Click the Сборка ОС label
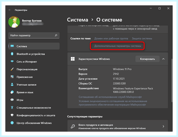The height and width of the screenshot is (137, 178). (85, 84)
